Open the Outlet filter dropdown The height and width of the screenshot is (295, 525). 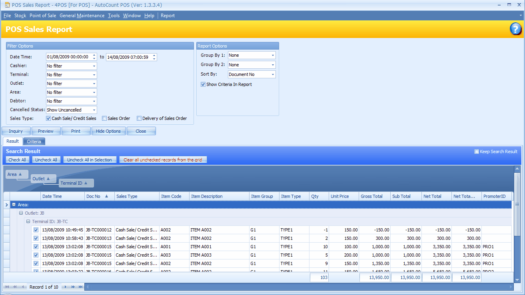(x=94, y=84)
